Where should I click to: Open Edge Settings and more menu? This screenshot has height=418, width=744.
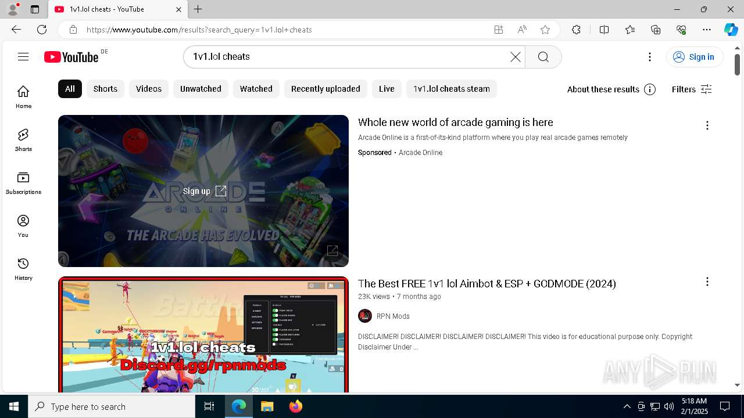[x=707, y=30]
